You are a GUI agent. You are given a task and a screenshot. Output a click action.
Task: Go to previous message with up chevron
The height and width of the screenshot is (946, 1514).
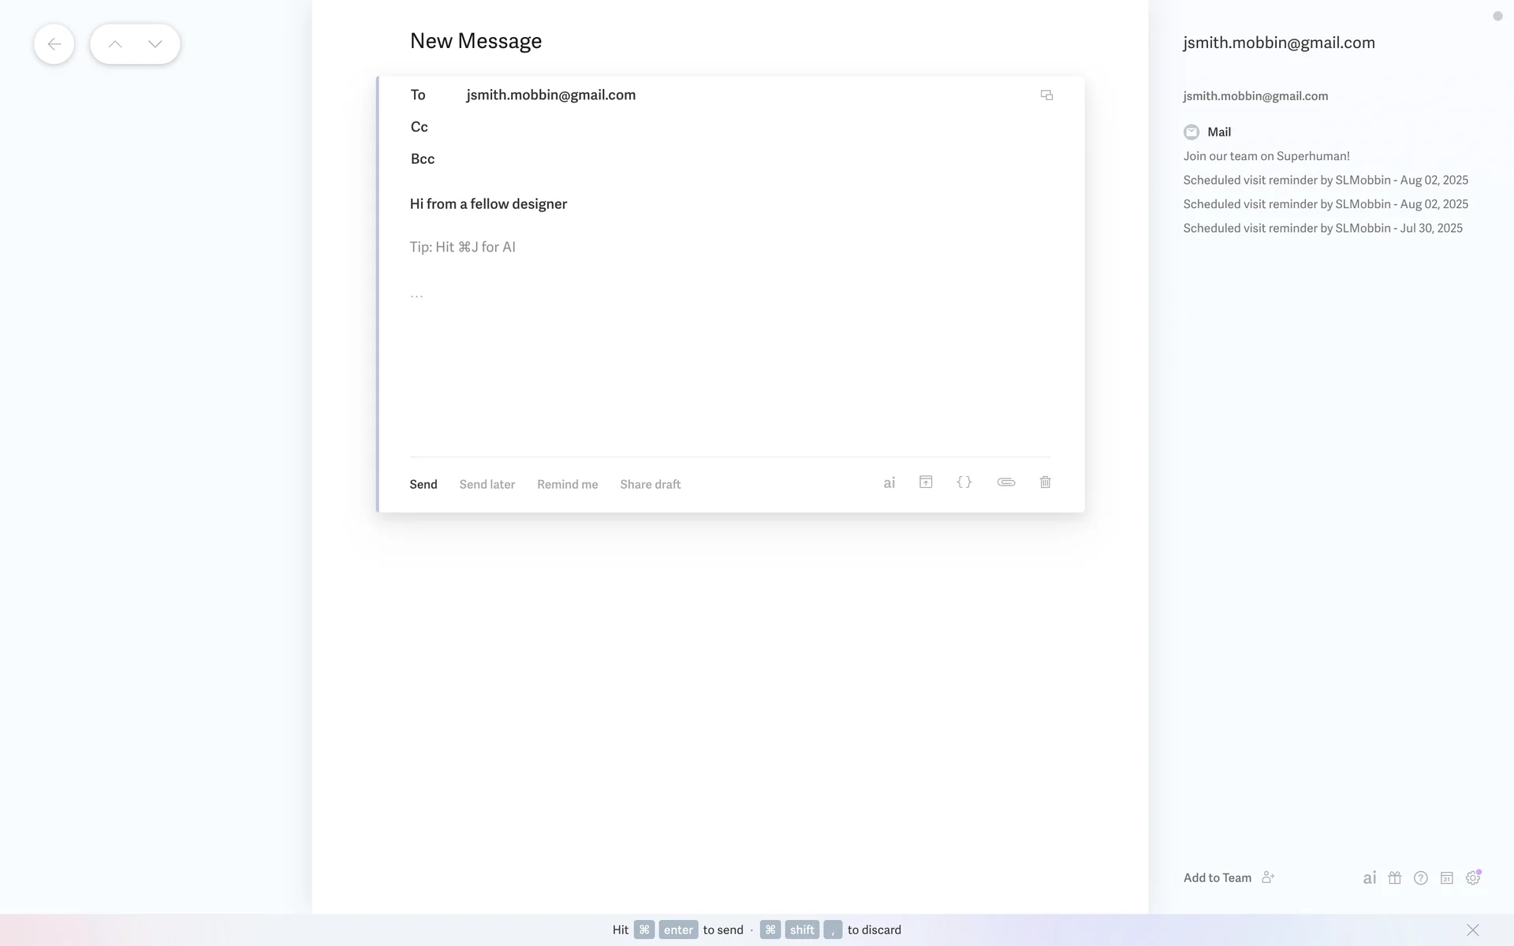(115, 44)
